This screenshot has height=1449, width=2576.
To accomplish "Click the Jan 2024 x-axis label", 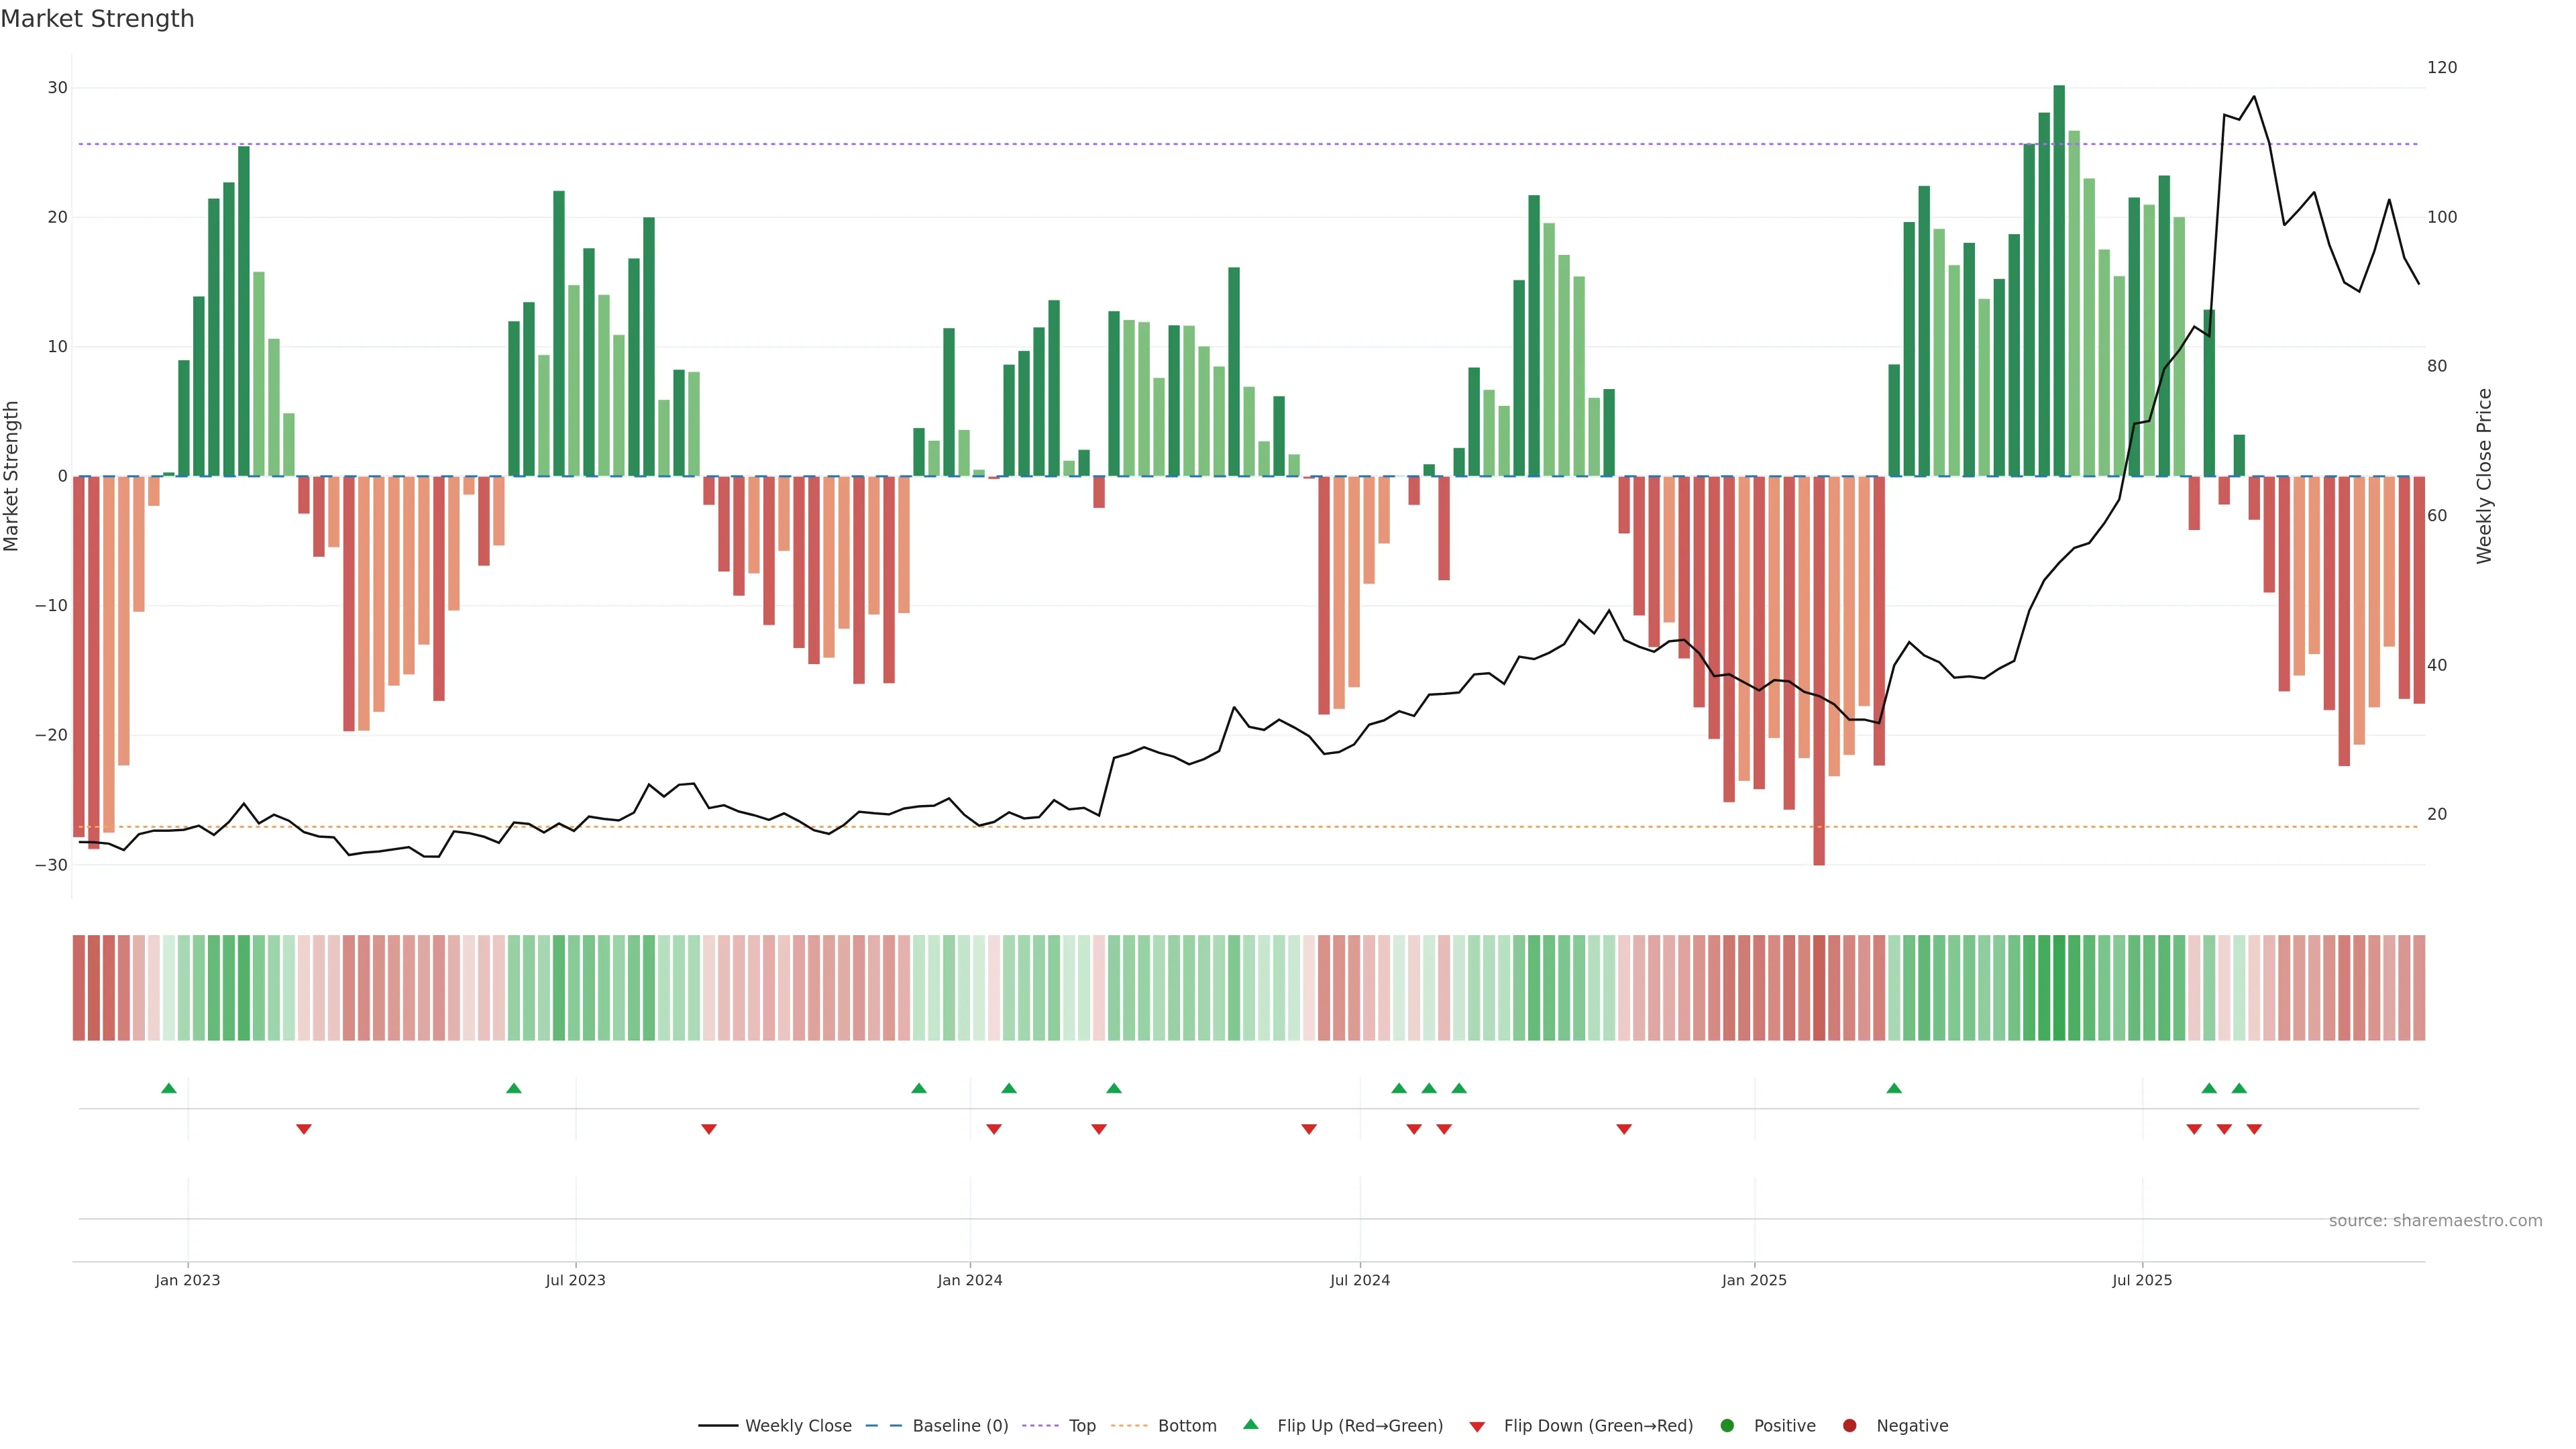I will [x=969, y=1280].
